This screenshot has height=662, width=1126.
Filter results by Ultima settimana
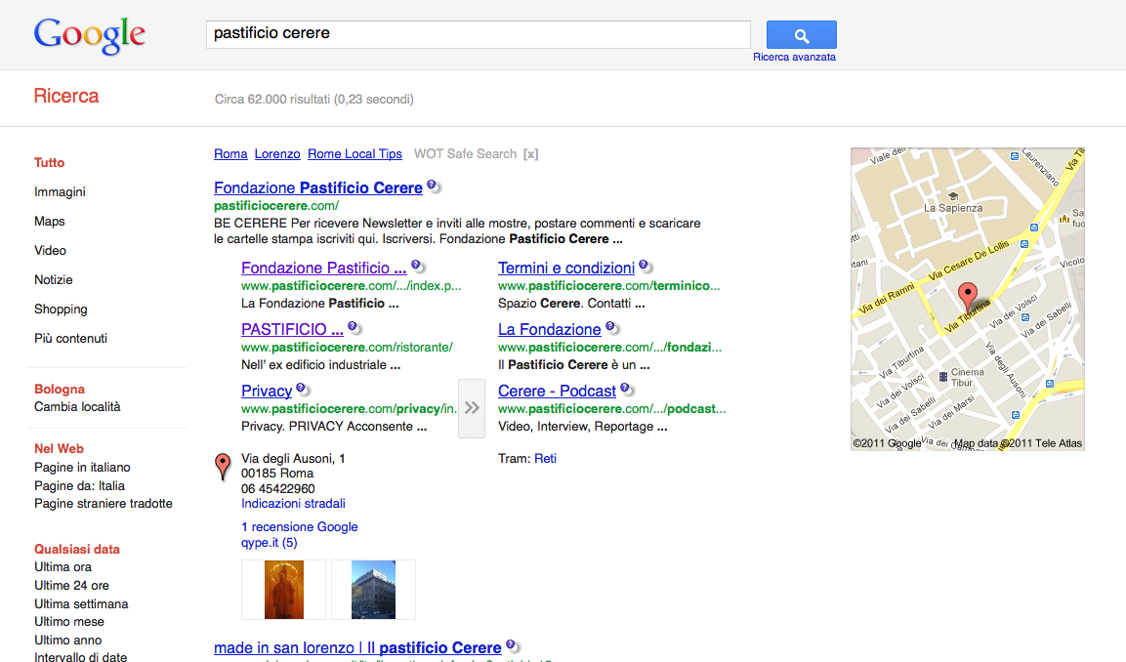[x=81, y=603]
